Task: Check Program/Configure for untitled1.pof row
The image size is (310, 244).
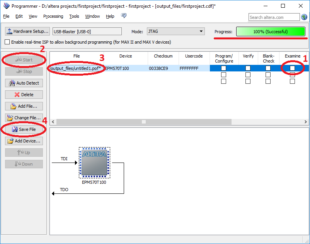Action: coord(223,68)
